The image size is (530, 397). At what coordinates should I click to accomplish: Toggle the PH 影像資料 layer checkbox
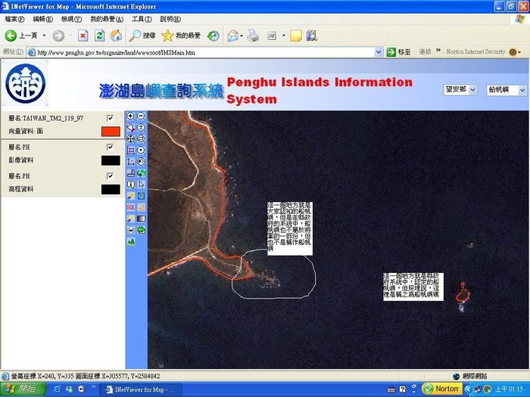[x=111, y=147]
